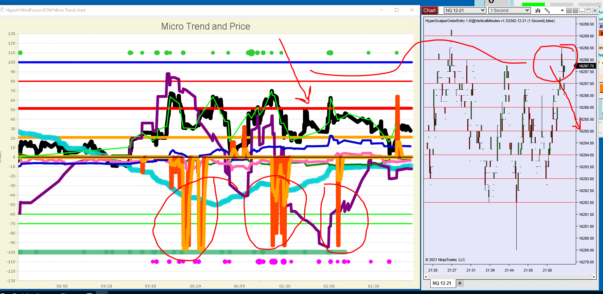Click the horizontal scrollbar thumb in NinjaTrader chart
Screen dimensions: 603x294
click(591, 277)
